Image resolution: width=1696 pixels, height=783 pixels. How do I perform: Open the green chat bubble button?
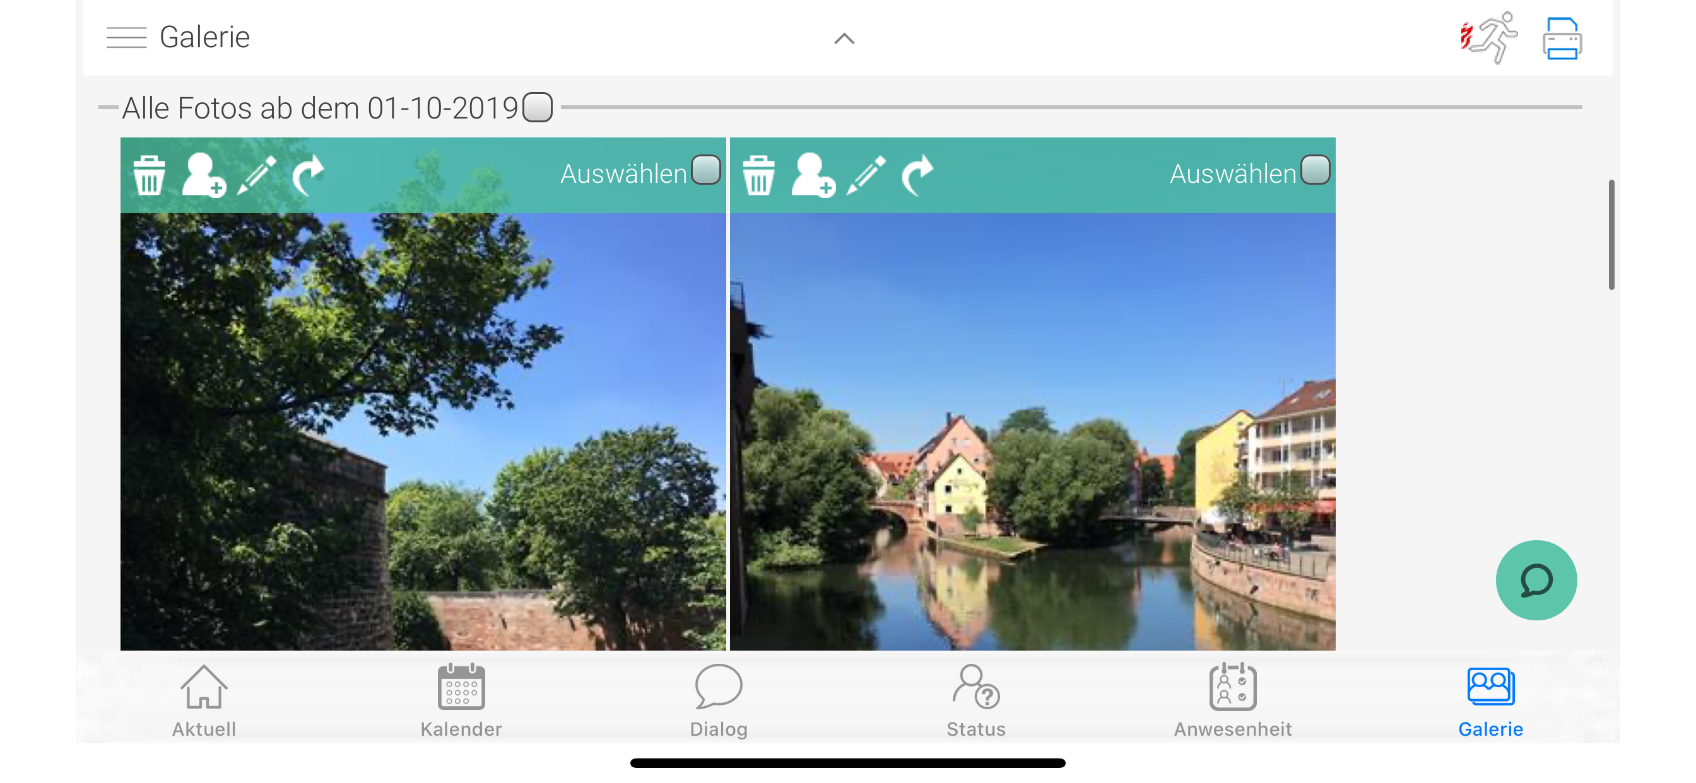1536,581
